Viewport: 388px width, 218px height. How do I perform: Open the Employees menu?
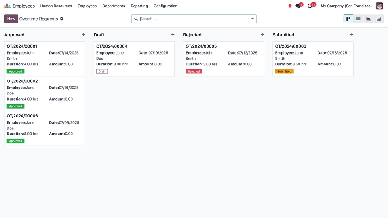[x=87, y=6]
